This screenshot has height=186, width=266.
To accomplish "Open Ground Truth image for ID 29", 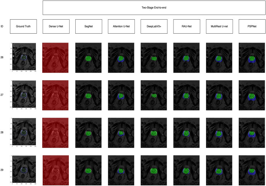I will [x=24, y=169].
